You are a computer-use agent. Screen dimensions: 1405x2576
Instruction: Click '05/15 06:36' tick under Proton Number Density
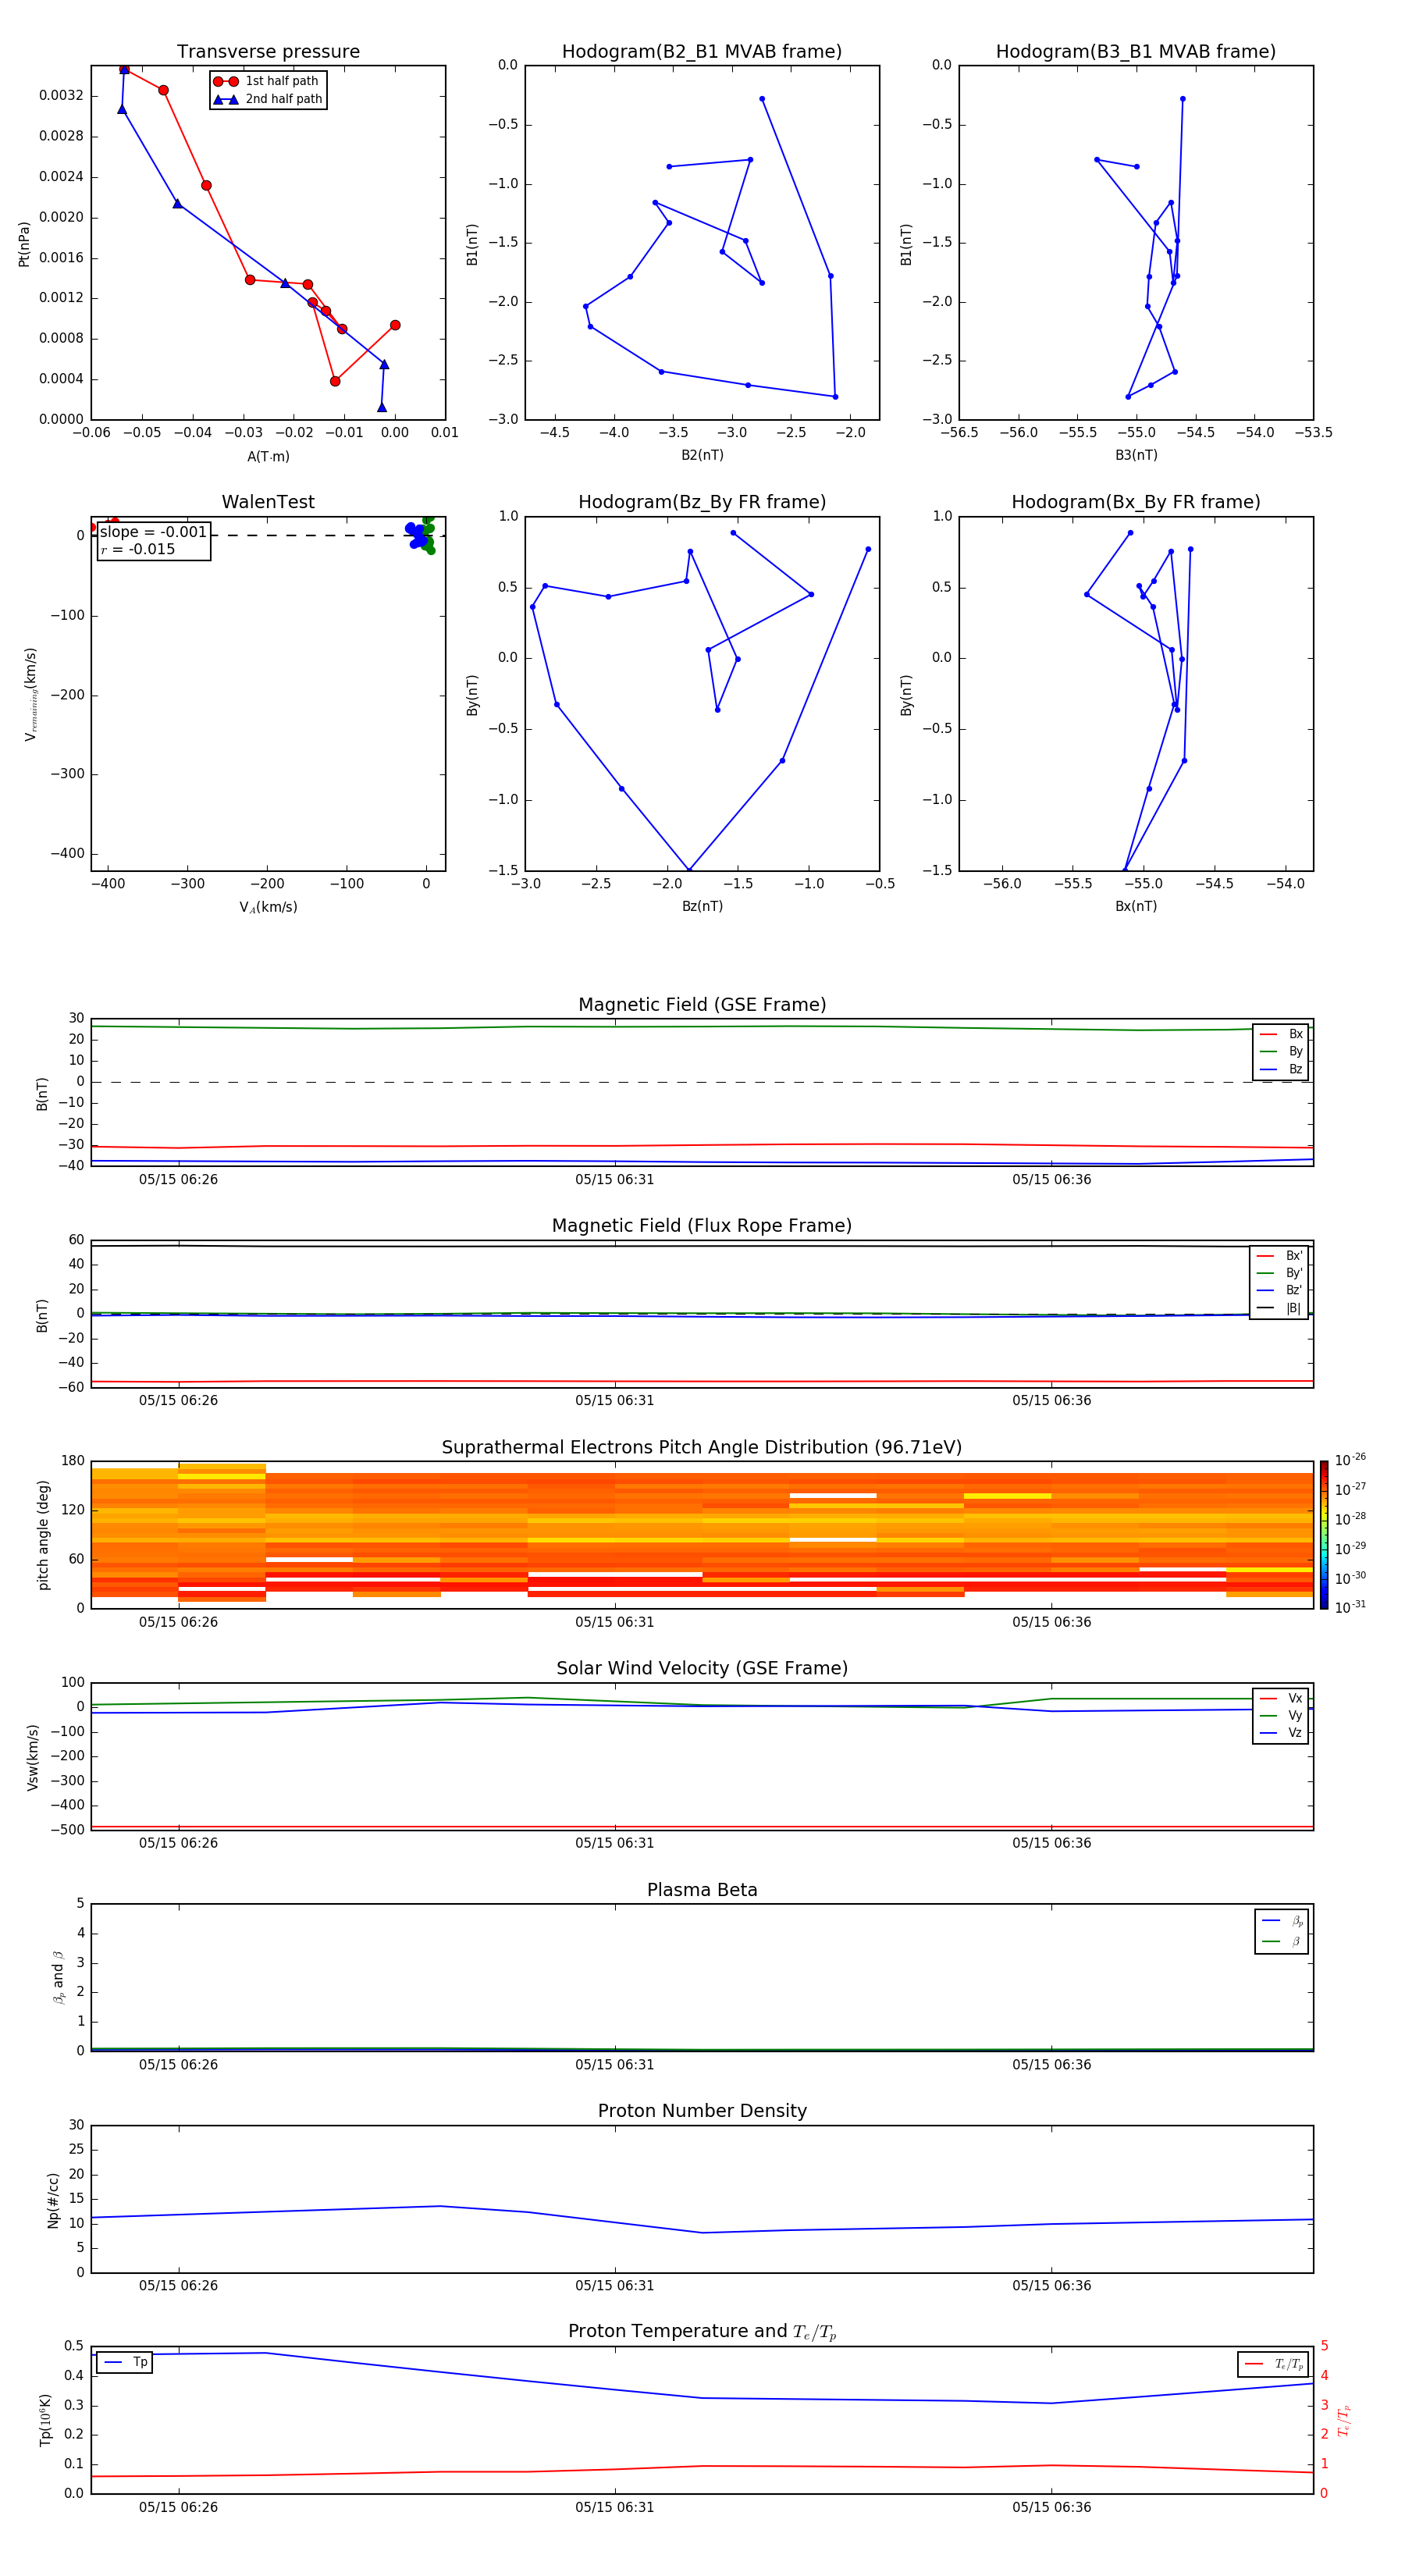[x=1051, y=2286]
